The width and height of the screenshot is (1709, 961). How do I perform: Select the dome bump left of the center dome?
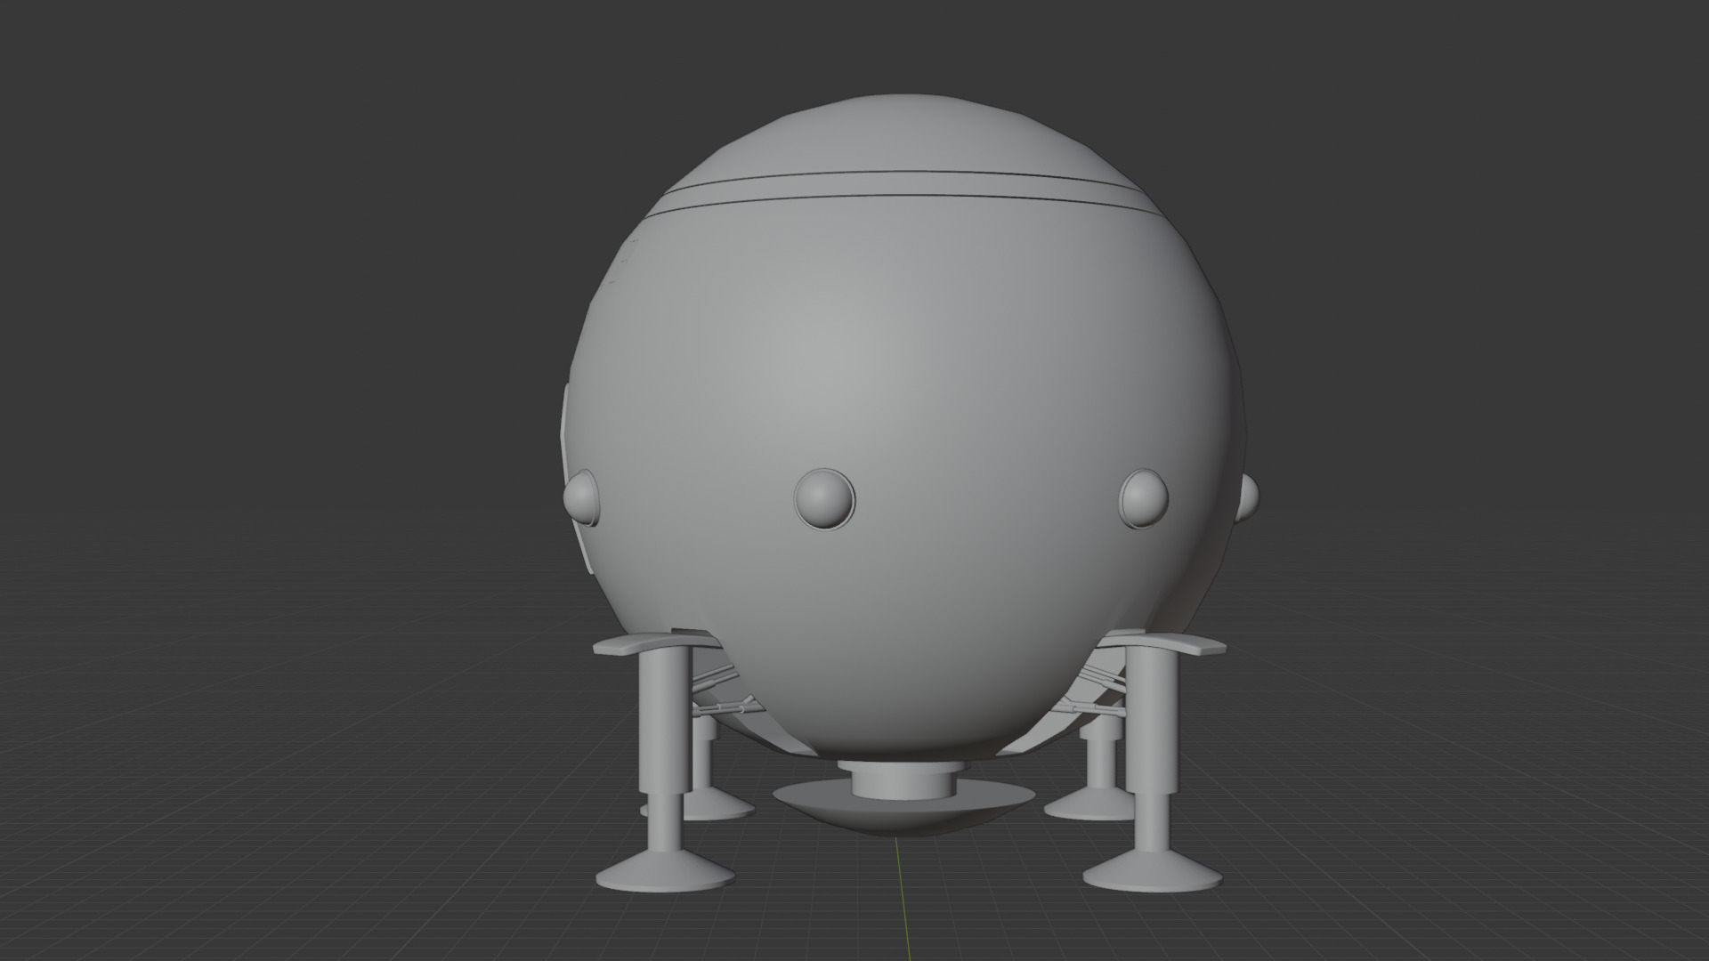point(582,498)
